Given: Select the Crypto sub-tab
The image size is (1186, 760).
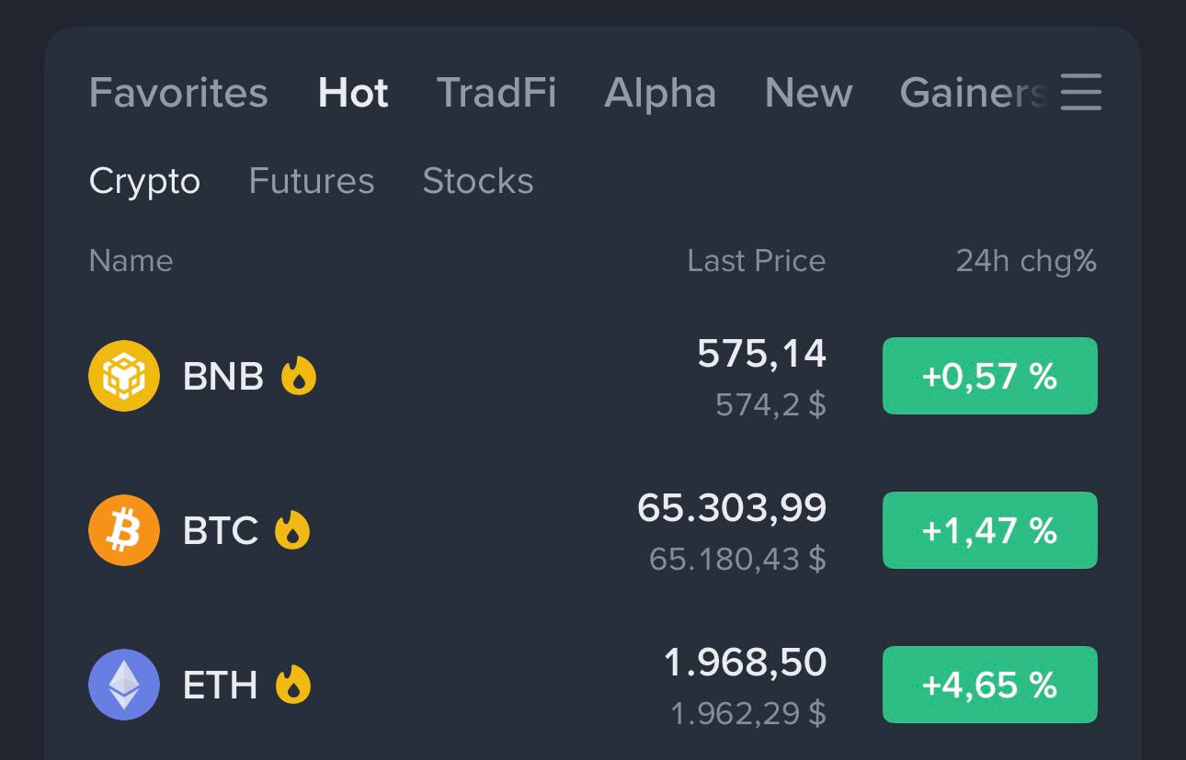Looking at the screenshot, I should point(144,181).
